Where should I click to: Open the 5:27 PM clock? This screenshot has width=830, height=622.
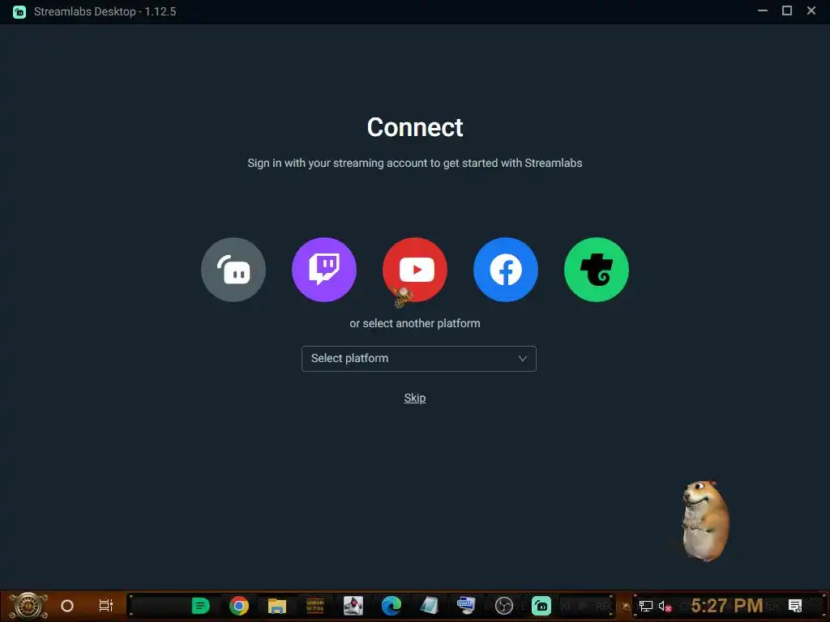pyautogui.click(x=727, y=606)
